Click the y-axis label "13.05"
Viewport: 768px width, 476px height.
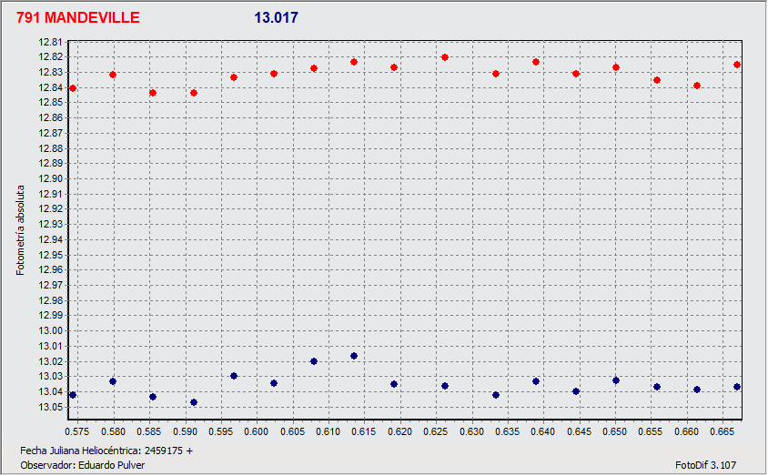point(50,407)
